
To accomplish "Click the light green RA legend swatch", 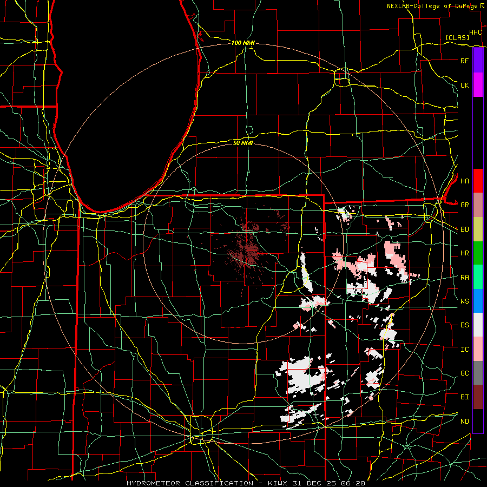I will (x=478, y=277).
